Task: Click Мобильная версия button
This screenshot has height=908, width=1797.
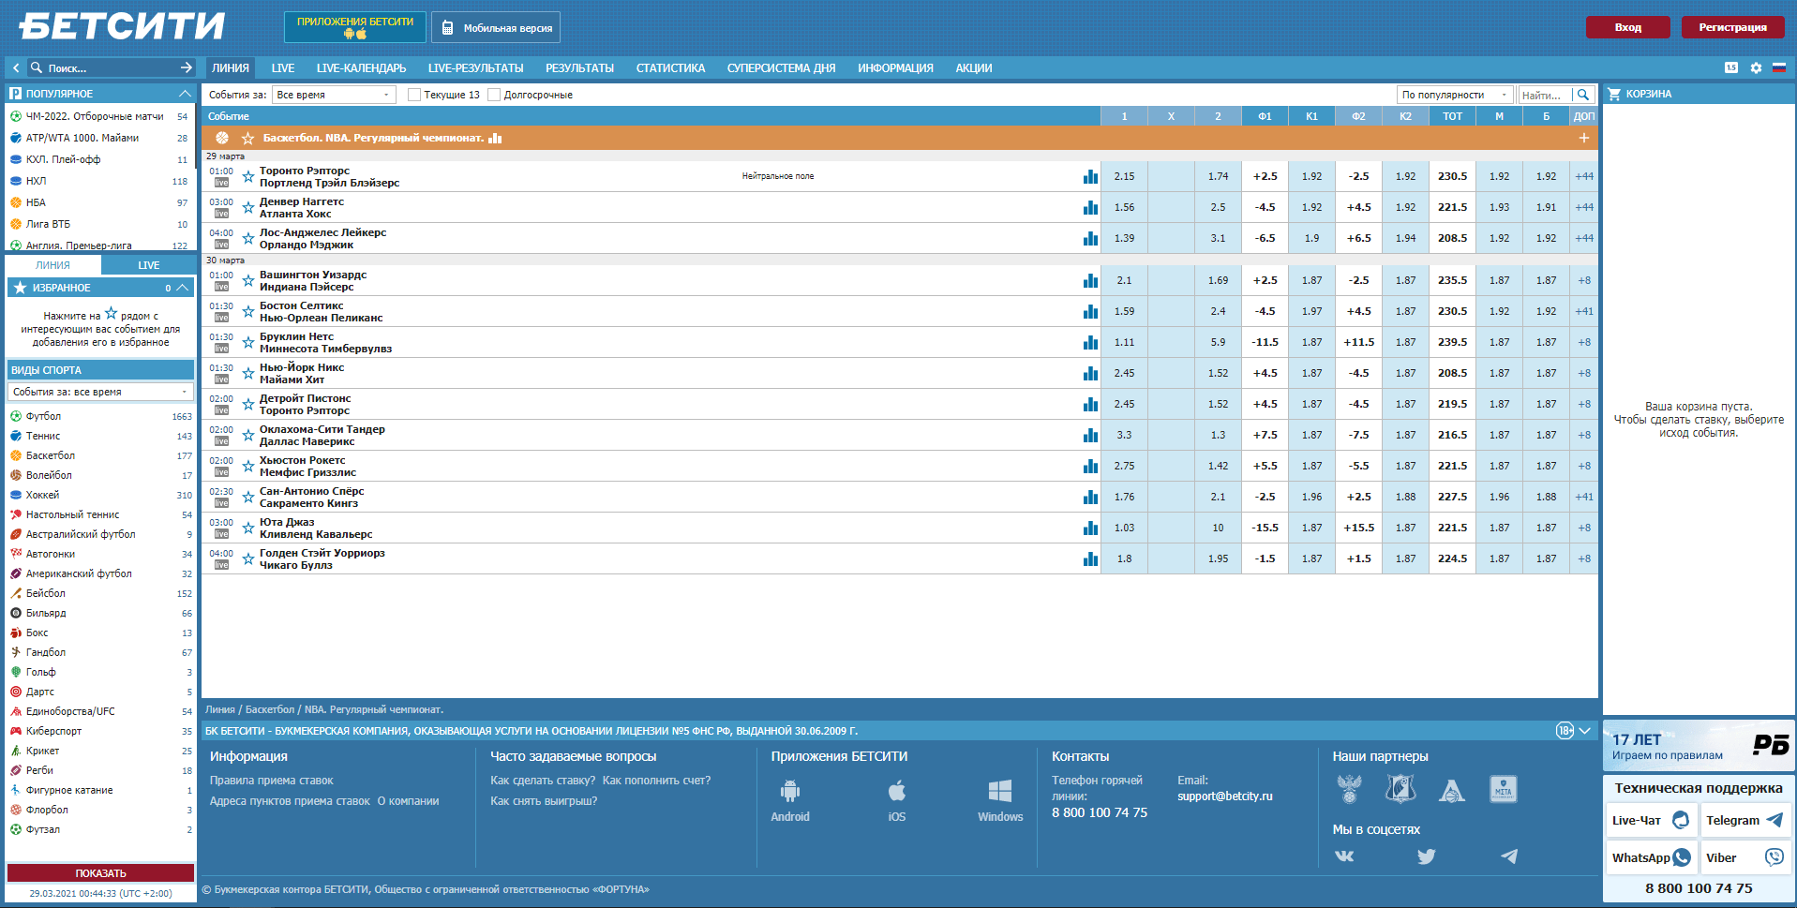Action: 496,27
